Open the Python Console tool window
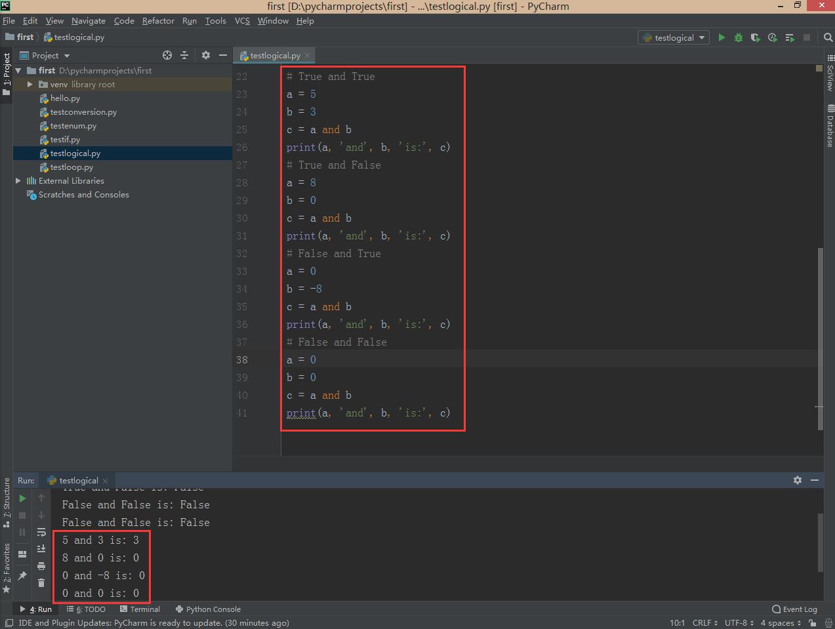The width and height of the screenshot is (835, 629). click(x=208, y=609)
